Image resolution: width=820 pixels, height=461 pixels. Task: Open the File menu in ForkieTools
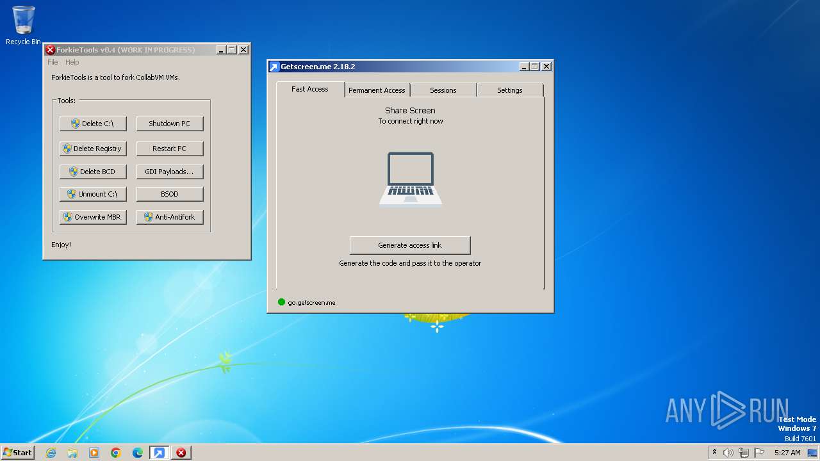(53, 62)
